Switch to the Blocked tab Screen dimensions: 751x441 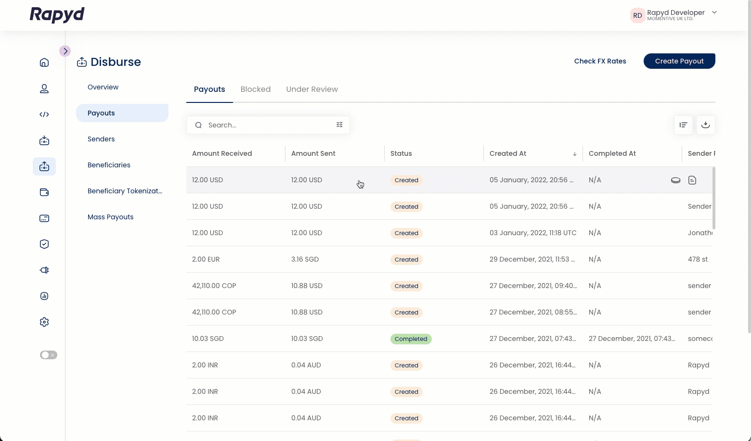pyautogui.click(x=256, y=89)
